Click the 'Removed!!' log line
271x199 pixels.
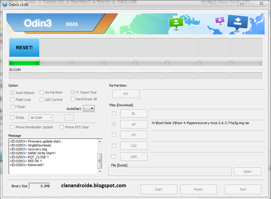27,165
